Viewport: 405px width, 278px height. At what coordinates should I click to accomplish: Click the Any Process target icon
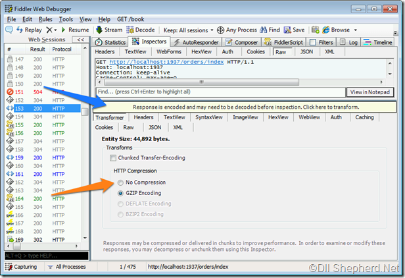pos(220,30)
